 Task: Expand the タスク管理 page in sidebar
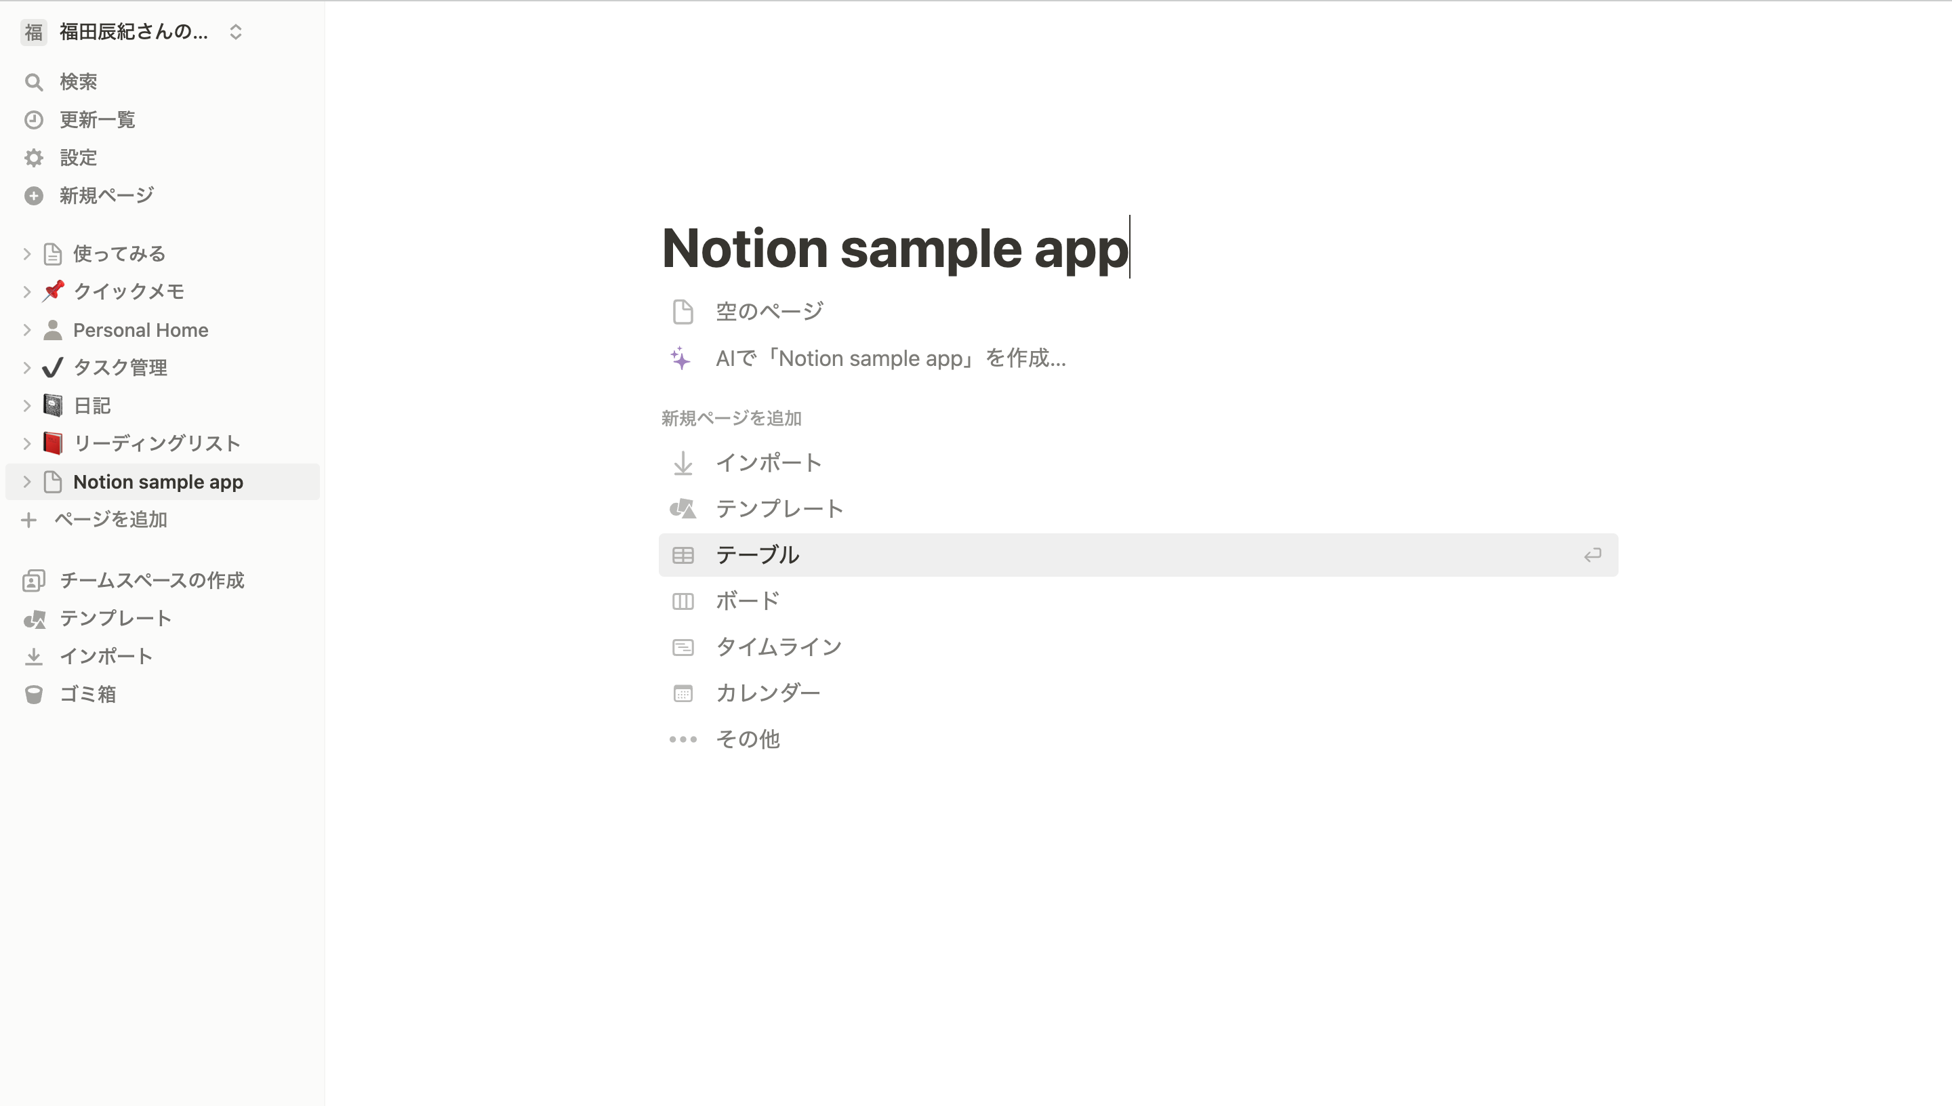point(26,368)
